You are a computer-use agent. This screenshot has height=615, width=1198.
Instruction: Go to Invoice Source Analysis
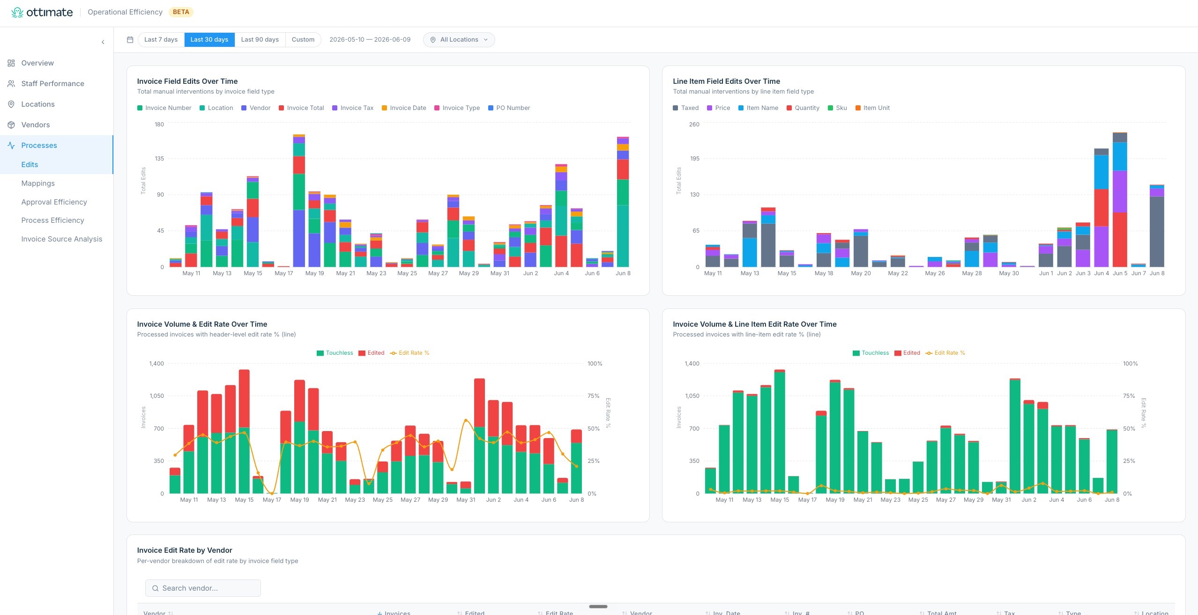(x=61, y=239)
